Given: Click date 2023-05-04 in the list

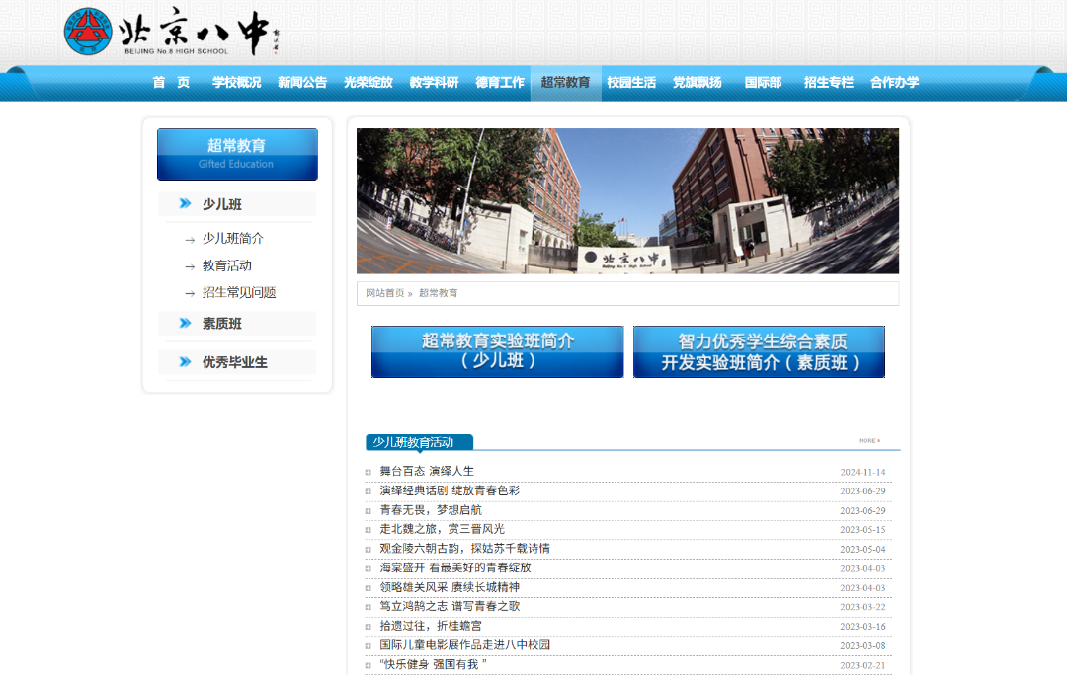Looking at the screenshot, I should coord(862,550).
